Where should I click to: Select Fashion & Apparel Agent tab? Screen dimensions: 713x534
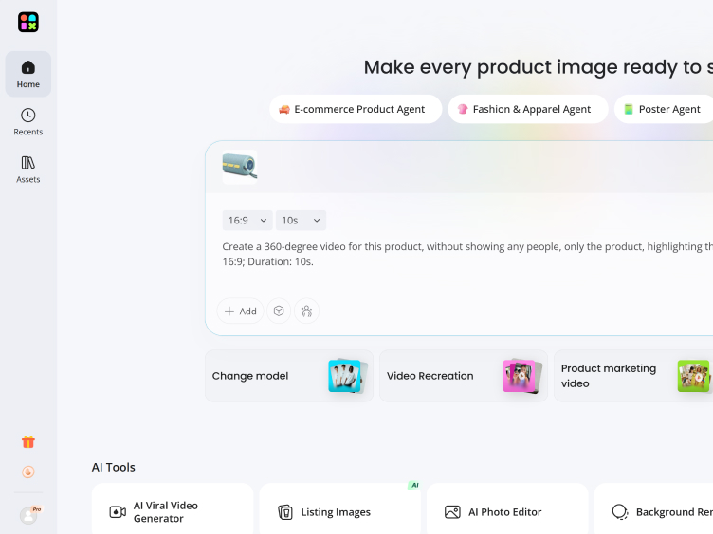point(528,109)
